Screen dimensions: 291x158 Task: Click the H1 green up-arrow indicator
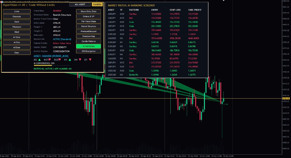pyautogui.click(x=70, y=60)
